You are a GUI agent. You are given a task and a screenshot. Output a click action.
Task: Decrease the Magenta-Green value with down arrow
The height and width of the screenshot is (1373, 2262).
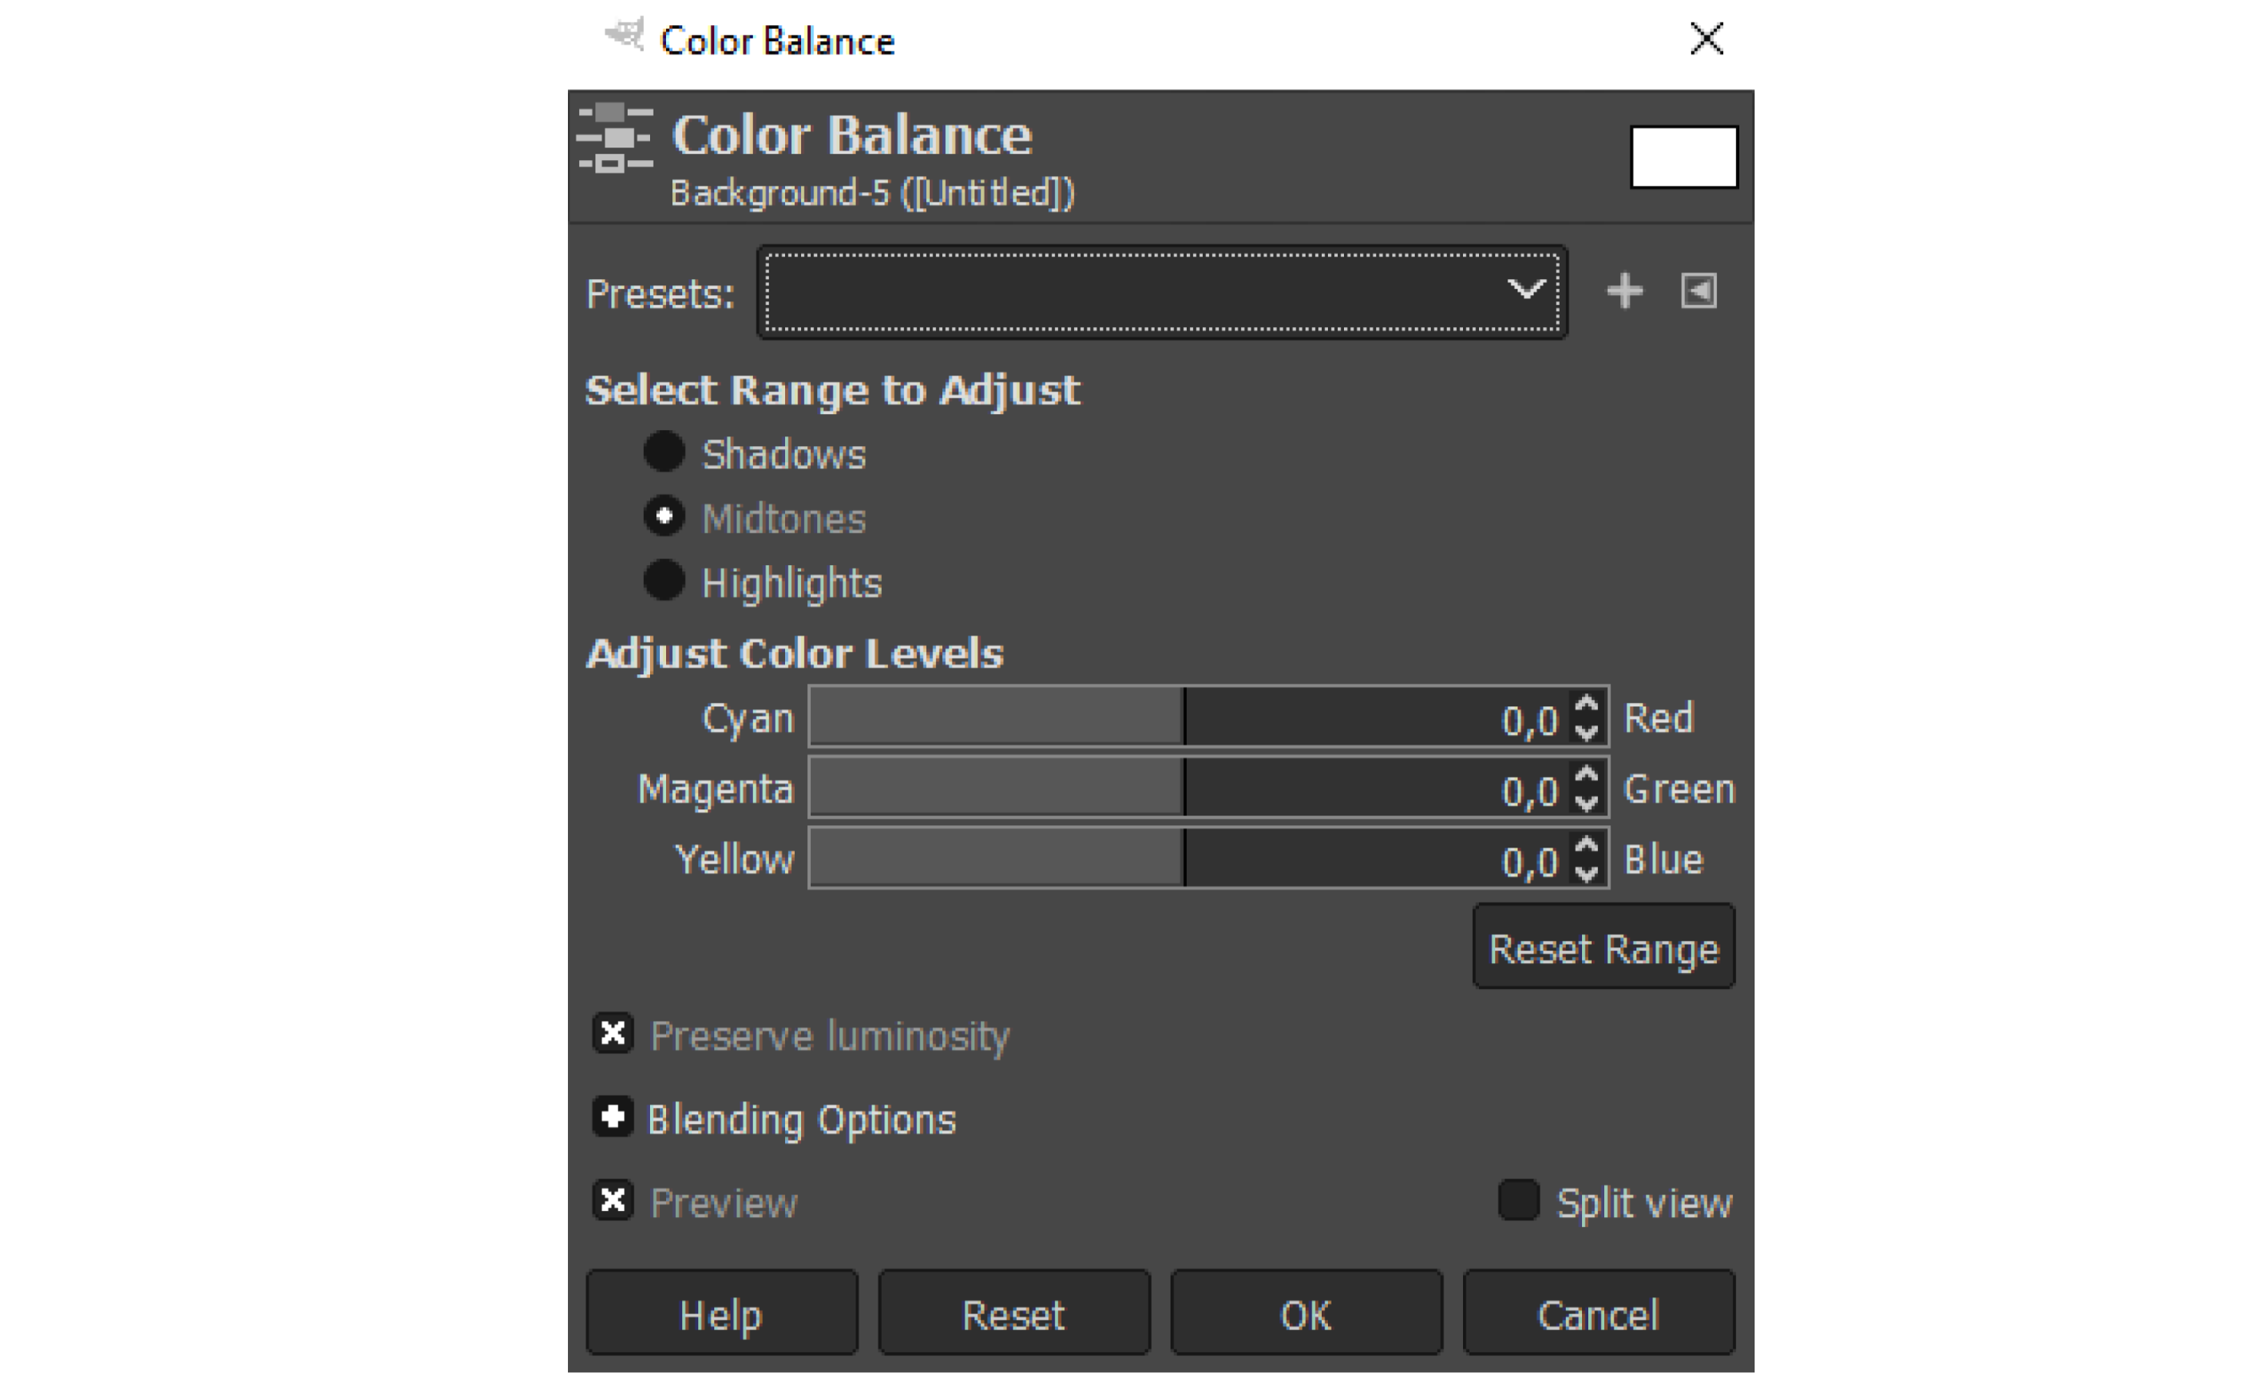[x=1586, y=803]
